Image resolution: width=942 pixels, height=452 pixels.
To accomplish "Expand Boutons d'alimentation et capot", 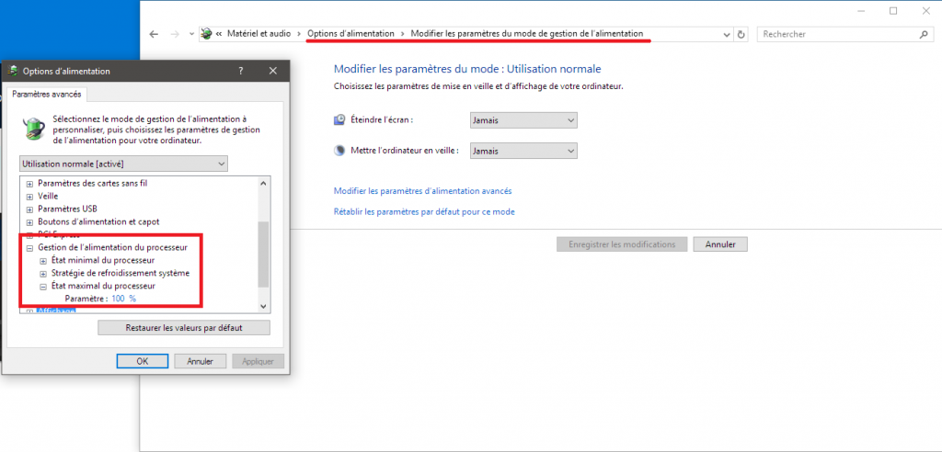I will coord(29,222).
